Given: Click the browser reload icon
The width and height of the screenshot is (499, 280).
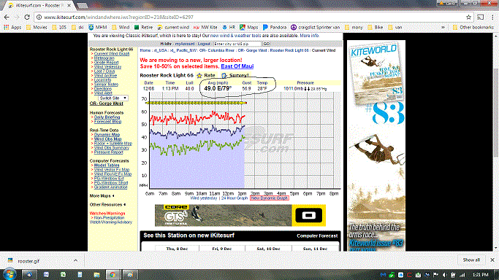Looking at the screenshot, I should [27, 17].
